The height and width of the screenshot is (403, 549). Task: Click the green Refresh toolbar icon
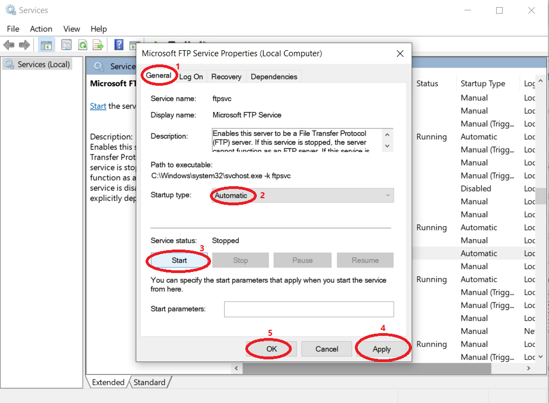pos(83,45)
